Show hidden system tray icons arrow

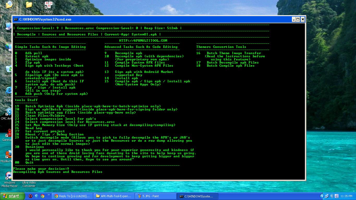[x=322, y=196]
